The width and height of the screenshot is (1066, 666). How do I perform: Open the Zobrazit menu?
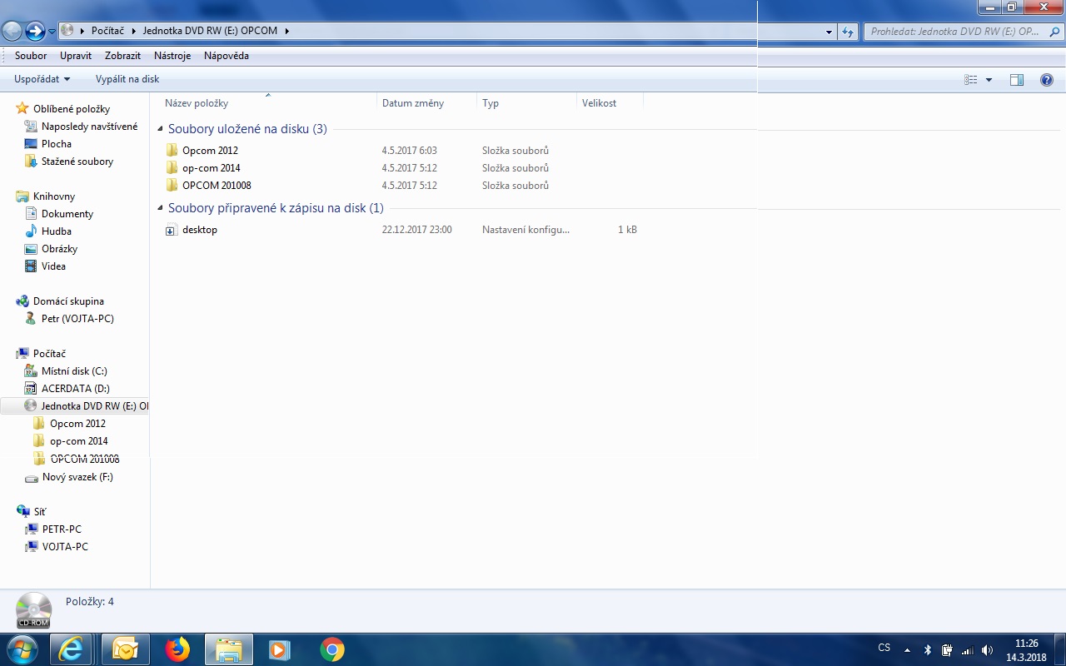point(122,56)
